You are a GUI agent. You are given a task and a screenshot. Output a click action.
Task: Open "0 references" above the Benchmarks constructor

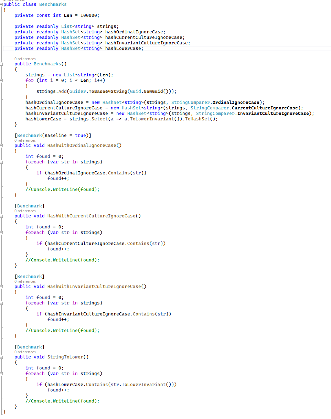click(x=25, y=59)
